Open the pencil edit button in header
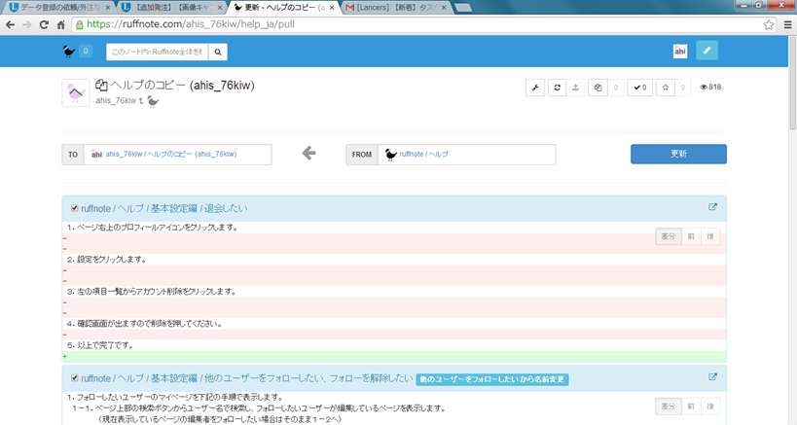The image size is (797, 425). 706,52
